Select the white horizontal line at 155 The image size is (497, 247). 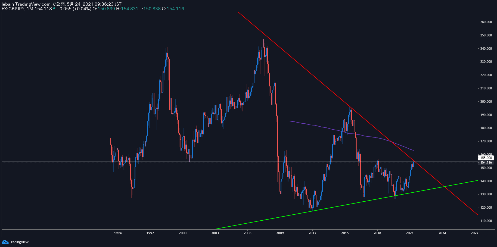(x=239, y=161)
